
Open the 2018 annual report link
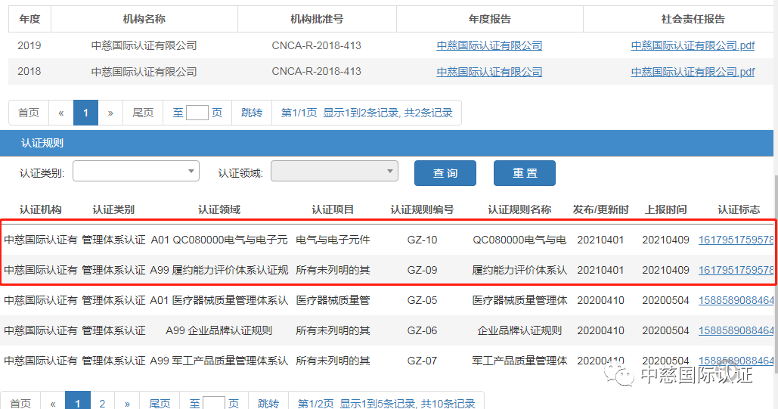point(489,72)
